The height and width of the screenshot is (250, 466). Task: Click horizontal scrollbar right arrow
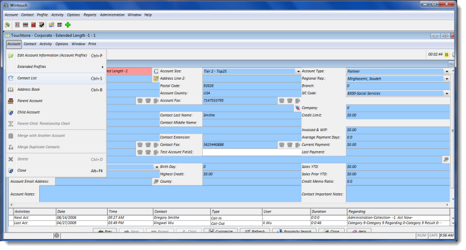tap(447, 205)
